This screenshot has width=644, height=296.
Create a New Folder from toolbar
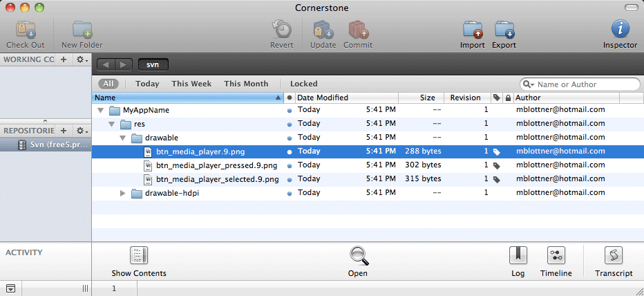pos(82,30)
